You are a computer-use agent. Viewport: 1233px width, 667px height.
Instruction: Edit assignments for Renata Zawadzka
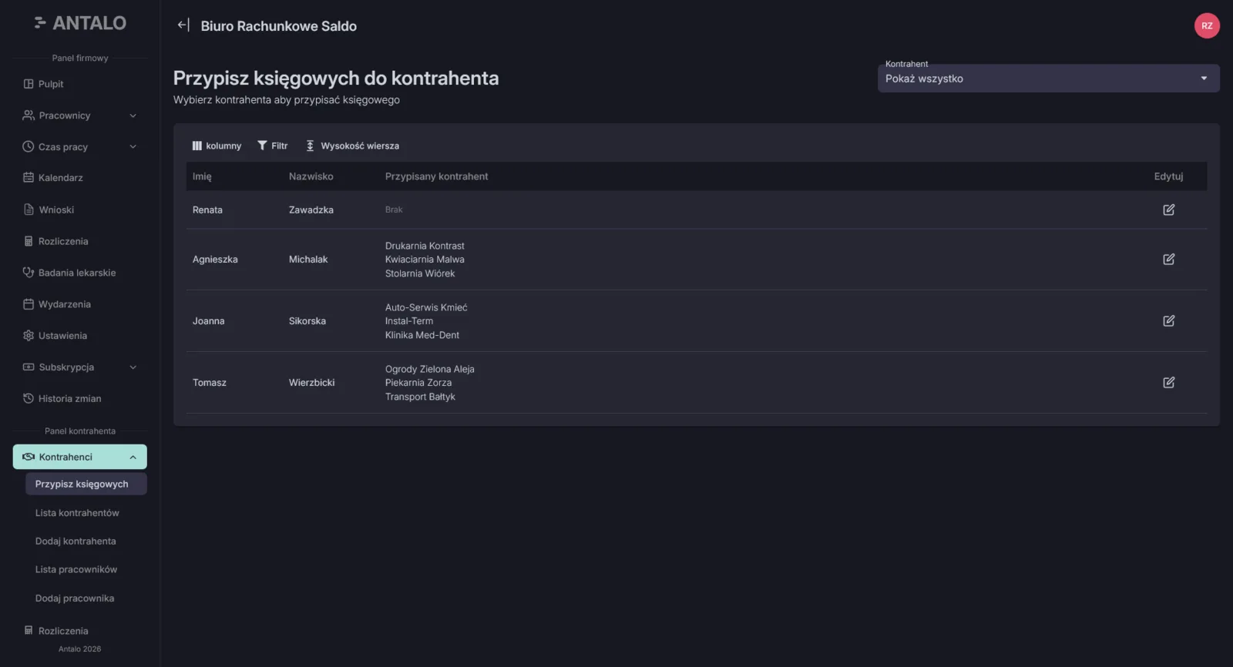click(x=1168, y=209)
